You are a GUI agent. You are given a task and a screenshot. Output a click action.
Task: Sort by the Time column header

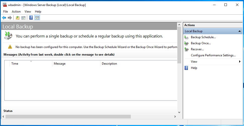coord(31,64)
